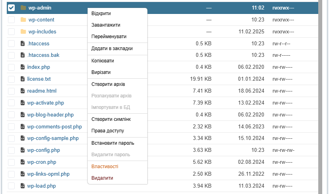Open the .htaccess.bak file link
Image resolution: width=329 pixels, height=194 pixels.
click(x=43, y=55)
